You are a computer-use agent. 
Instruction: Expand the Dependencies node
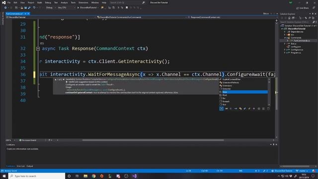(285, 32)
